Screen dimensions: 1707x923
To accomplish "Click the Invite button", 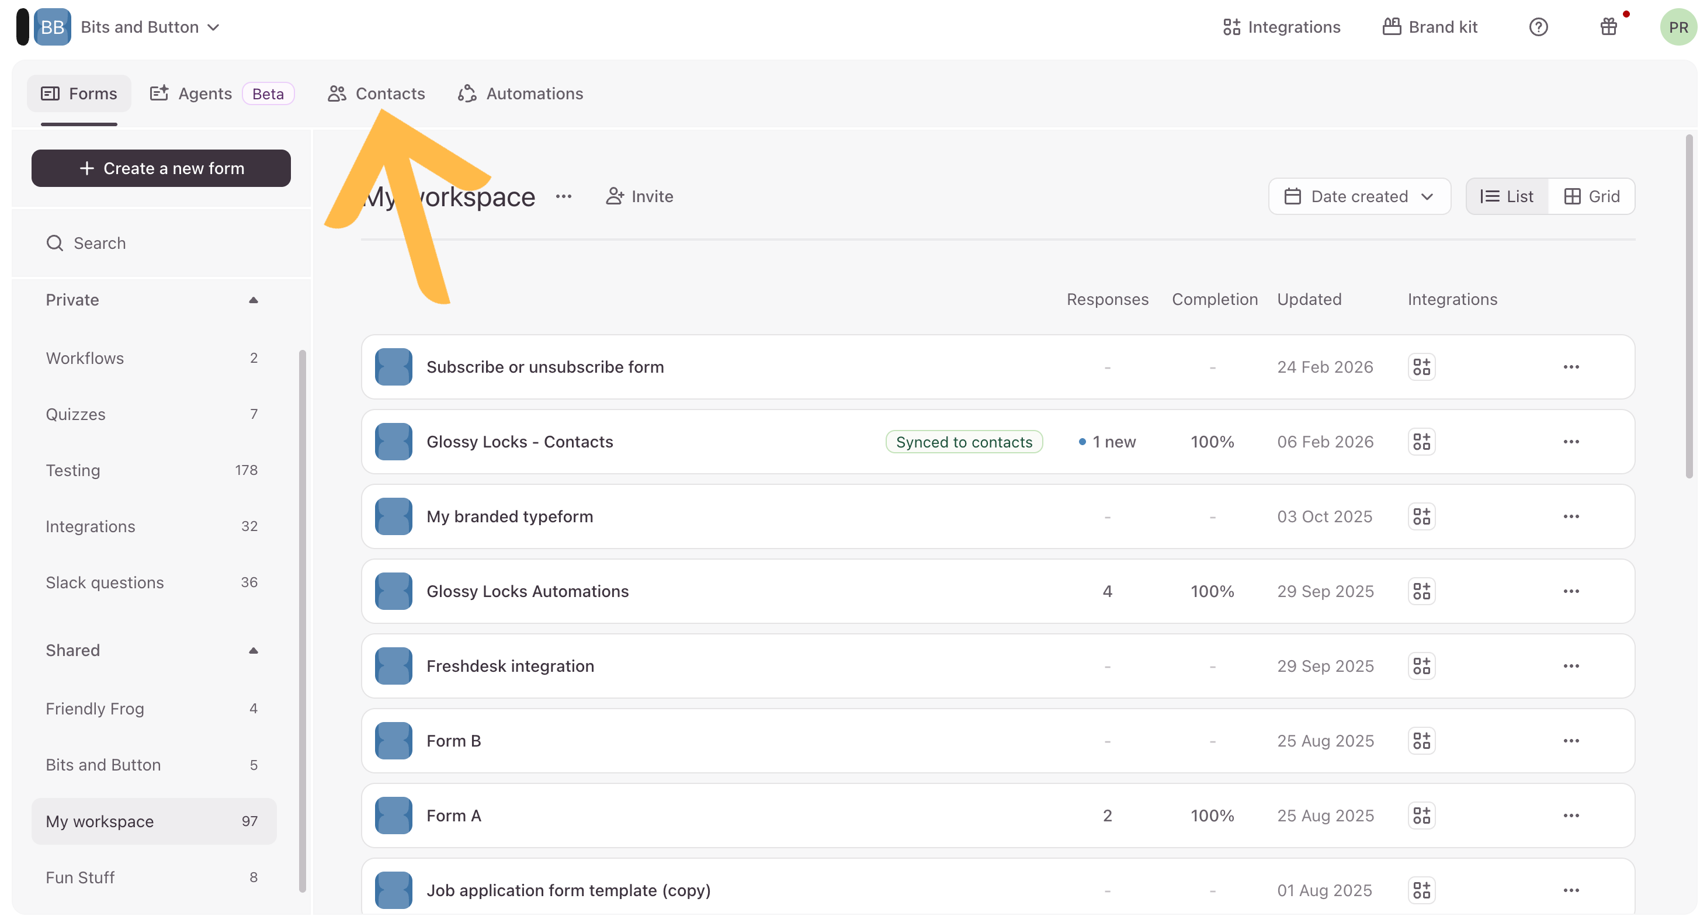I will (640, 197).
